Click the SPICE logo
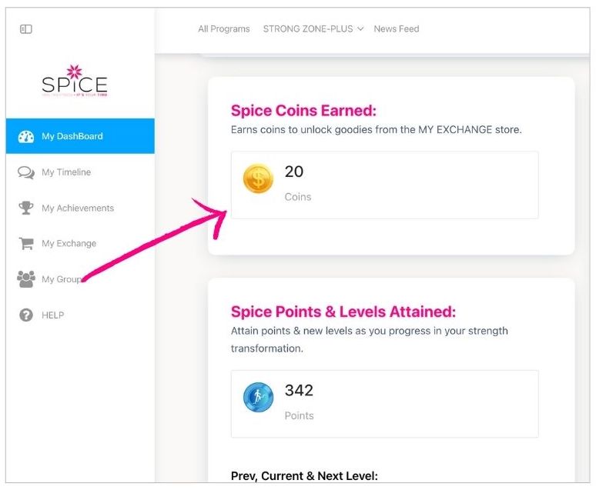 [75, 81]
